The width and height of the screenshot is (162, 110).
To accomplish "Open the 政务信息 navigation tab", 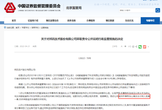I will pyautogui.click(x=71, y=20).
